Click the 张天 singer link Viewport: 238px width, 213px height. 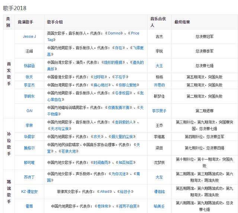click(29, 77)
